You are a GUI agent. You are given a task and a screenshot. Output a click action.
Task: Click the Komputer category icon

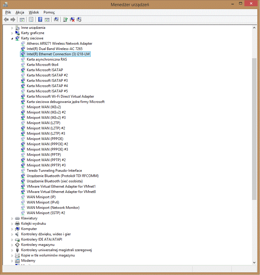[17, 229]
